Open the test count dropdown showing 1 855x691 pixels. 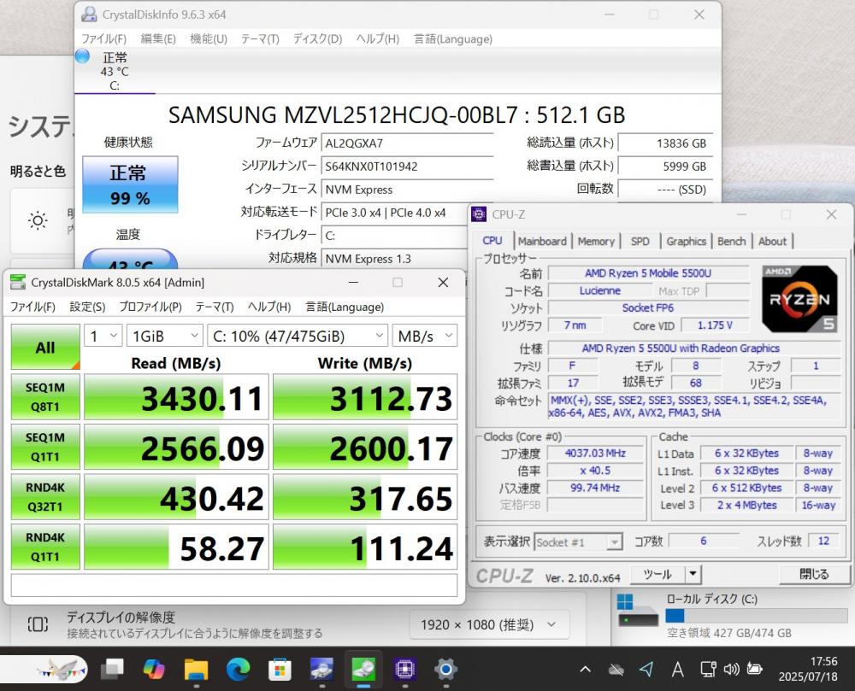(103, 336)
